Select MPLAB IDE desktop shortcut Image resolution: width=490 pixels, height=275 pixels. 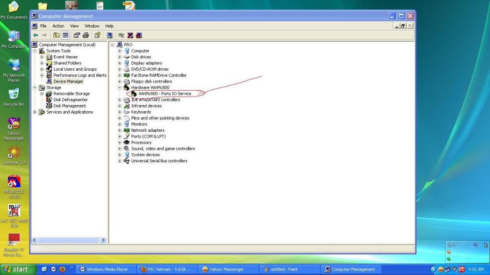[14, 186]
